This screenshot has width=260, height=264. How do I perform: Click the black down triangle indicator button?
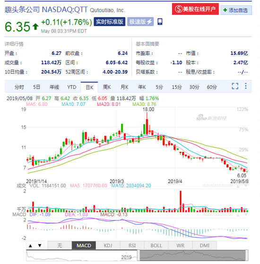coord(40,246)
